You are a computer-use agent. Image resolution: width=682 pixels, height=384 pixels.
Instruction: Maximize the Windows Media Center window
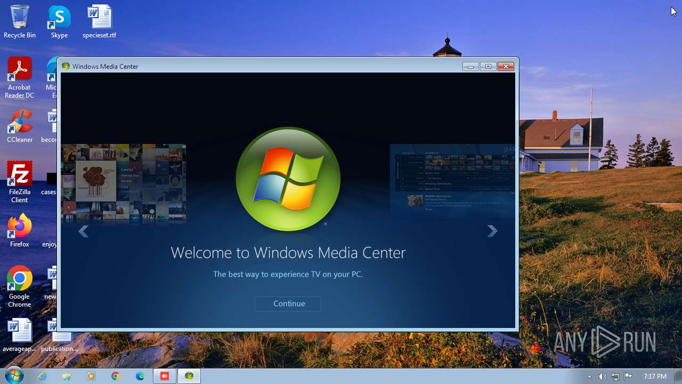(x=488, y=66)
